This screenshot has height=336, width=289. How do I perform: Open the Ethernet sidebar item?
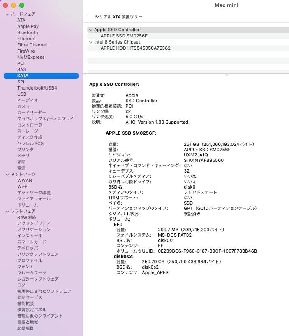26,39
